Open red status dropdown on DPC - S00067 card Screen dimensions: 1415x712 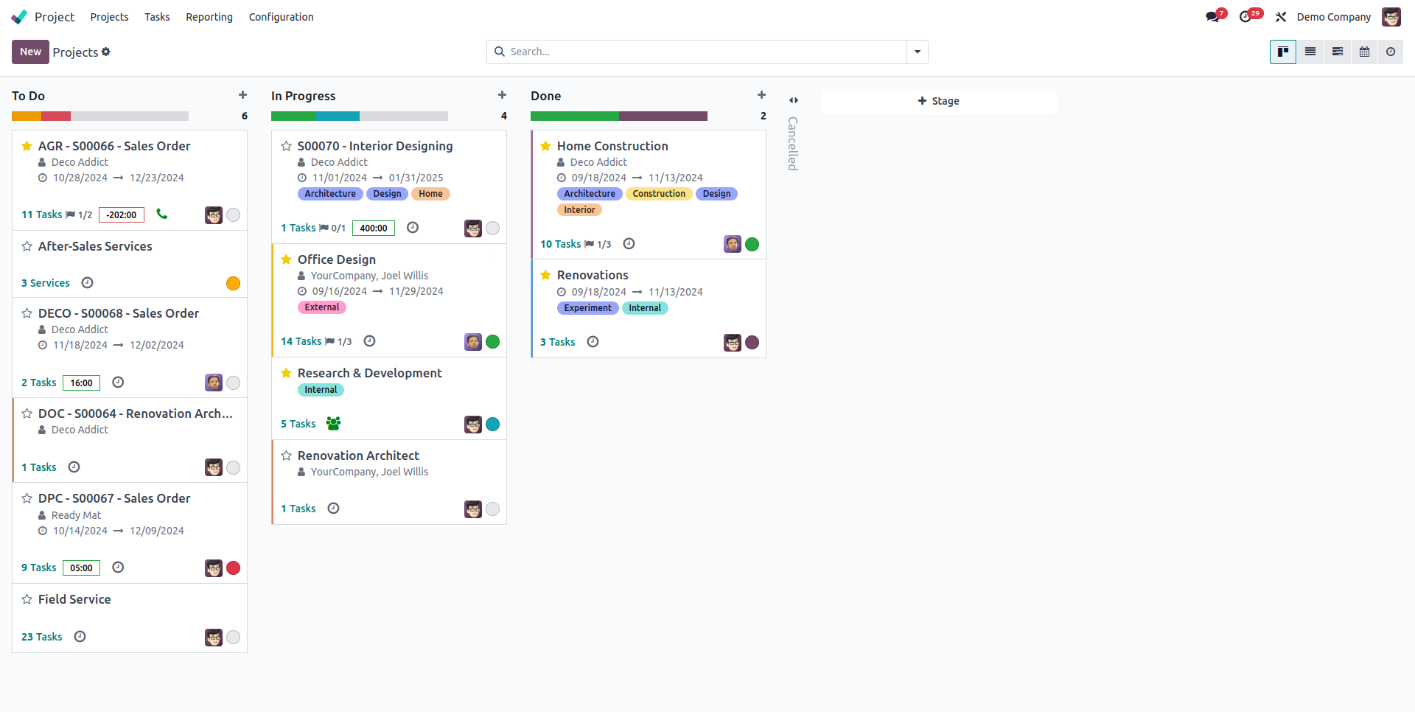(x=234, y=568)
